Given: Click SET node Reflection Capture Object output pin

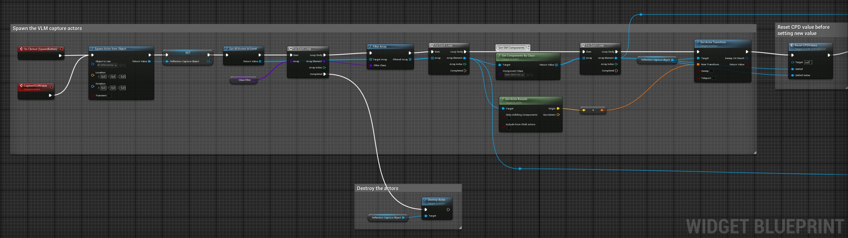Looking at the screenshot, I should pos(208,62).
